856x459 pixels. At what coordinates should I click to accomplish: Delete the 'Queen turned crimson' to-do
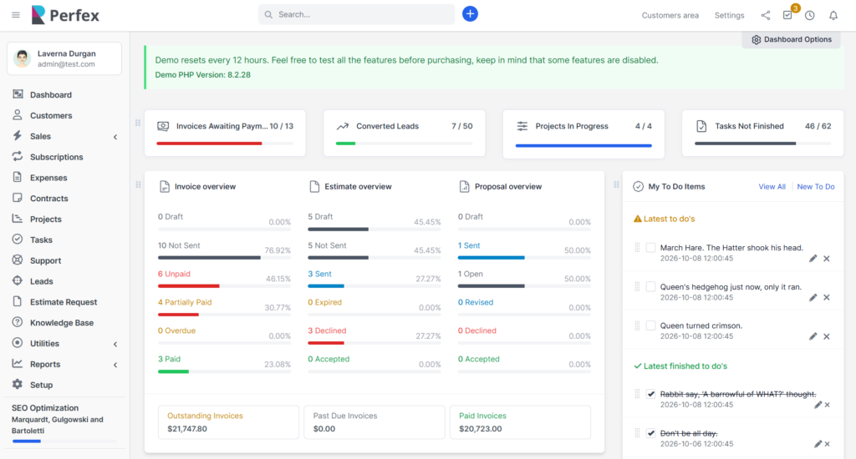(x=827, y=336)
